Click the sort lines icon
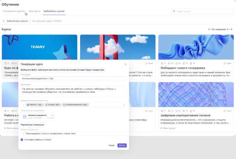This screenshot has height=159, width=236. pos(209,29)
